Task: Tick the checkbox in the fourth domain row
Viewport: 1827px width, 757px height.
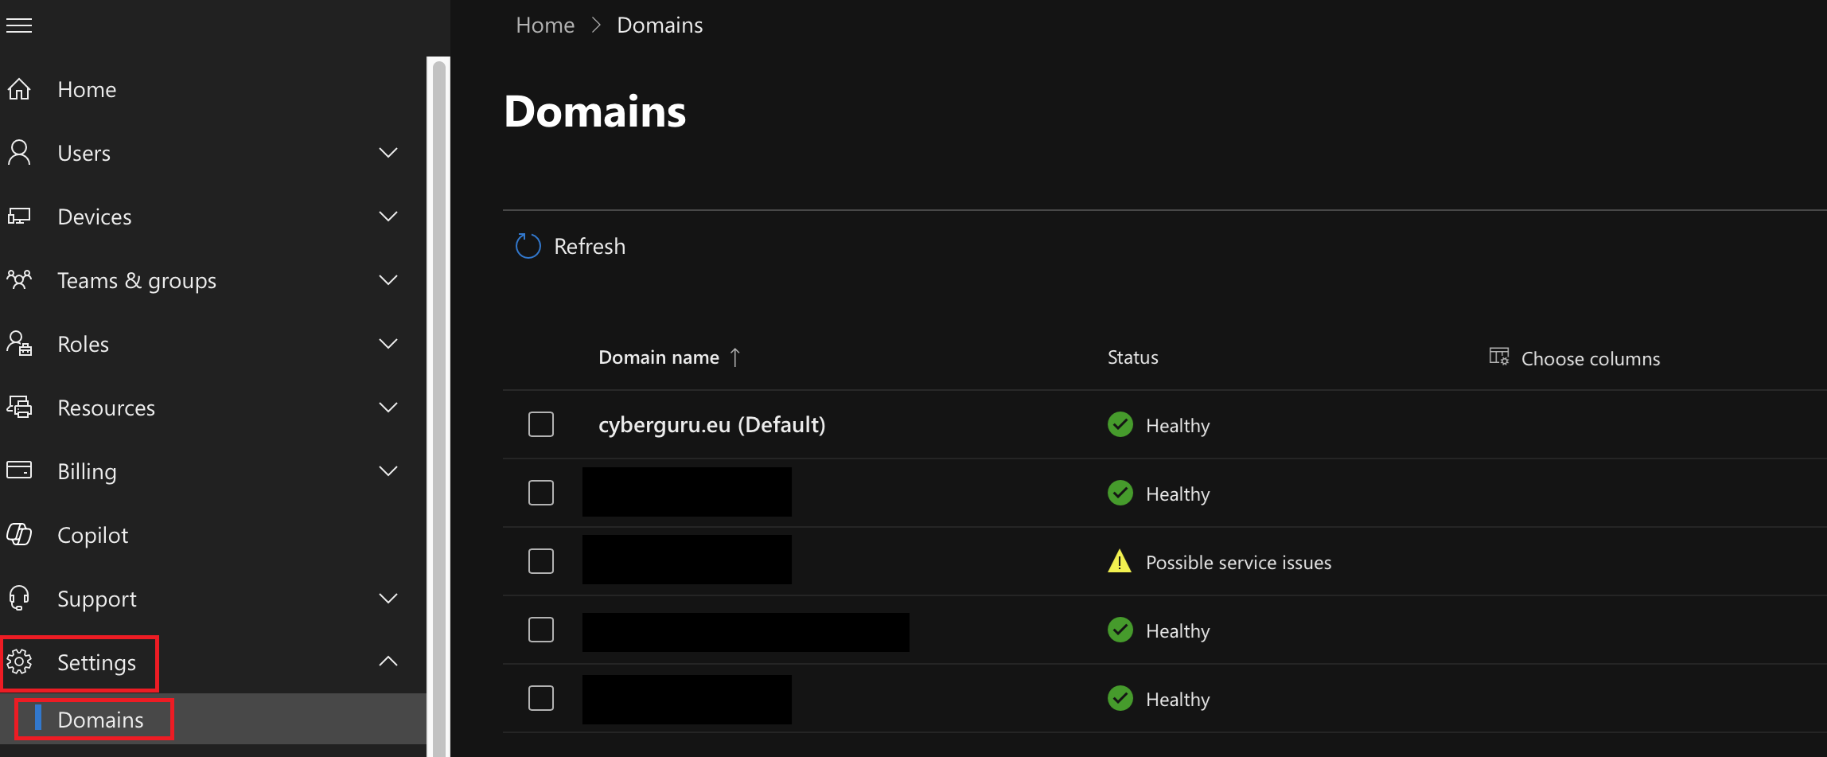Action: coord(541,630)
